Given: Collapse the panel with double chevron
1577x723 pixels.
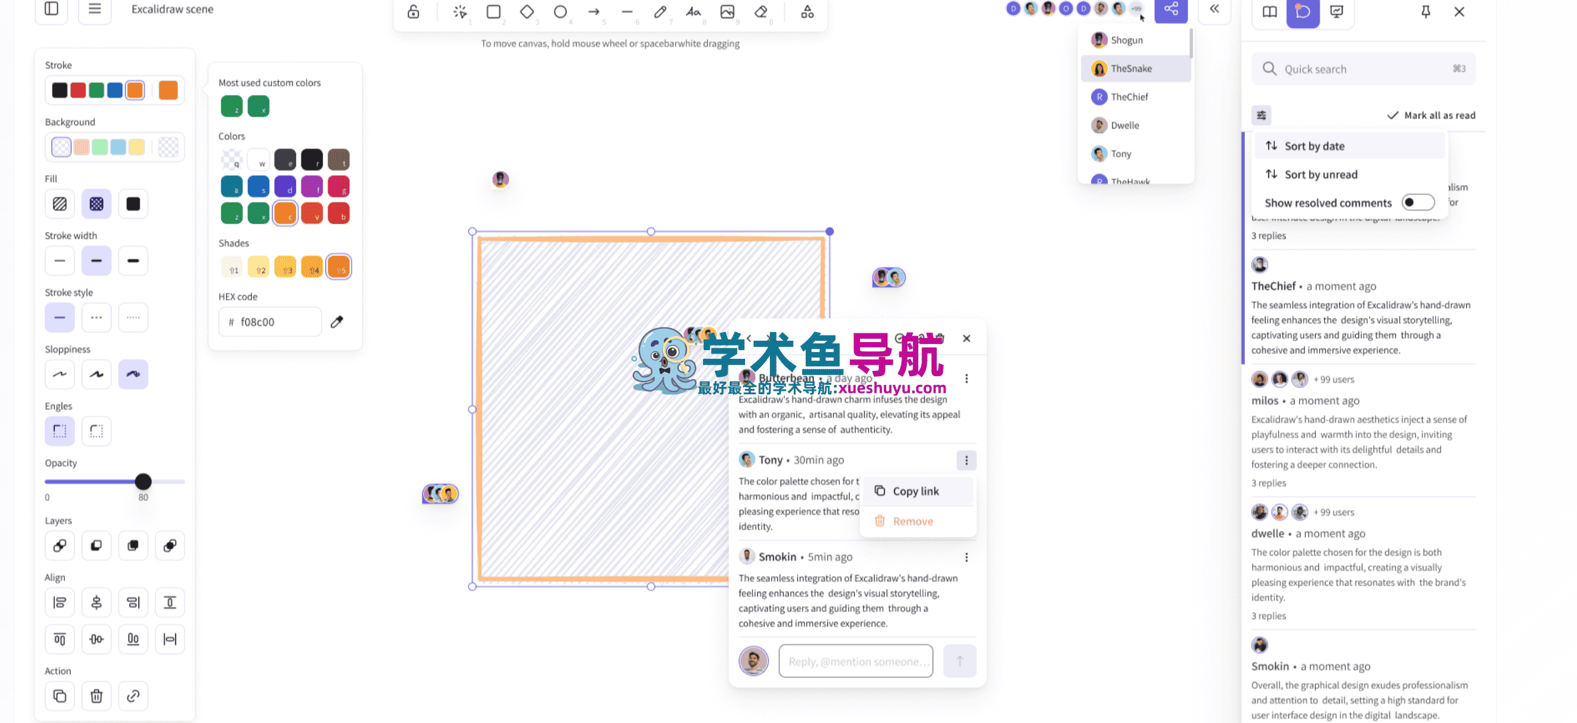Looking at the screenshot, I should (1214, 9).
